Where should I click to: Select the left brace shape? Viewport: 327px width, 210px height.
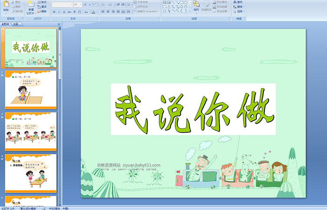pyautogui.click(x=181, y=11)
